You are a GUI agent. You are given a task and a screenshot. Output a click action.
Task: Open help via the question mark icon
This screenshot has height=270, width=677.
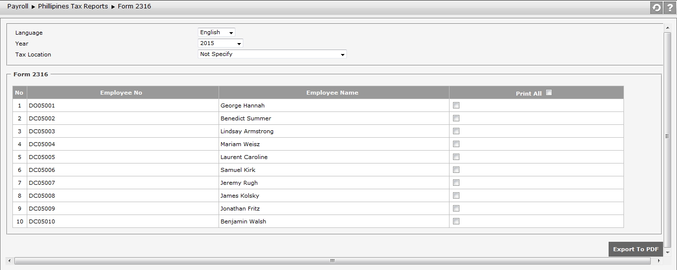point(670,7)
